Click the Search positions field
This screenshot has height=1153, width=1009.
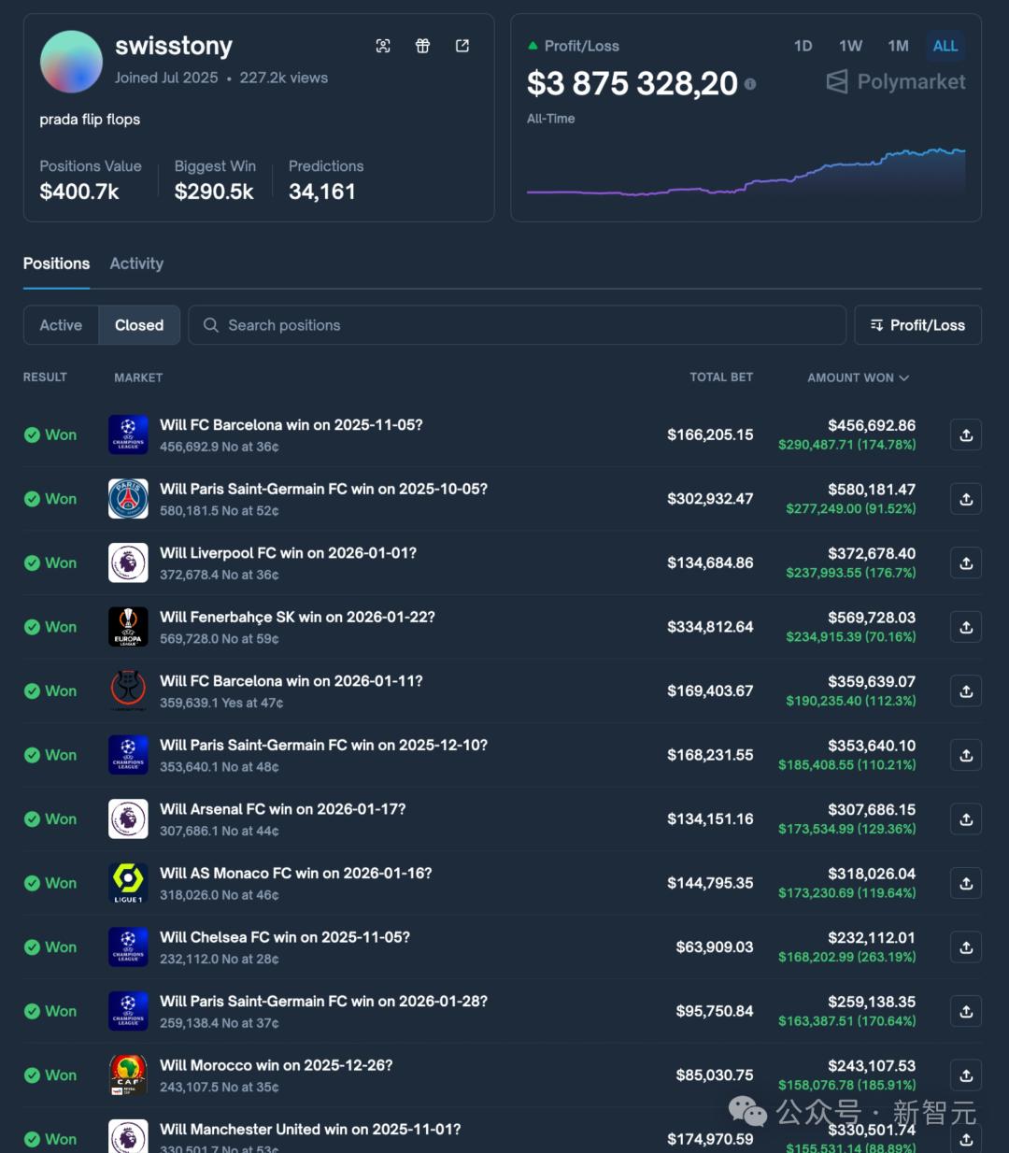[517, 325]
